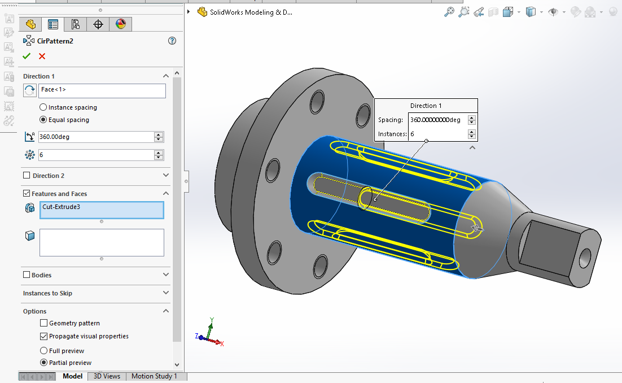Expand the Instances to Skip section
Image resolution: width=622 pixels, height=383 pixels.
[166, 293]
